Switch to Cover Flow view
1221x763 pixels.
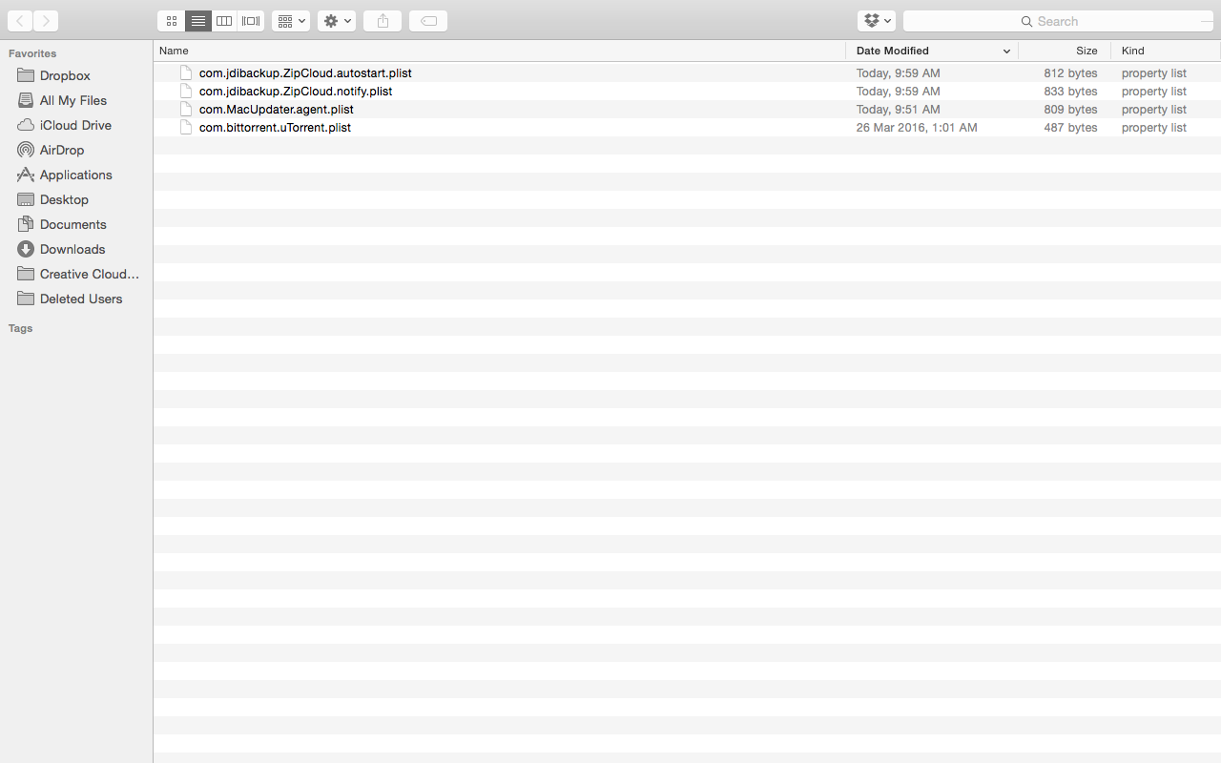coord(251,21)
